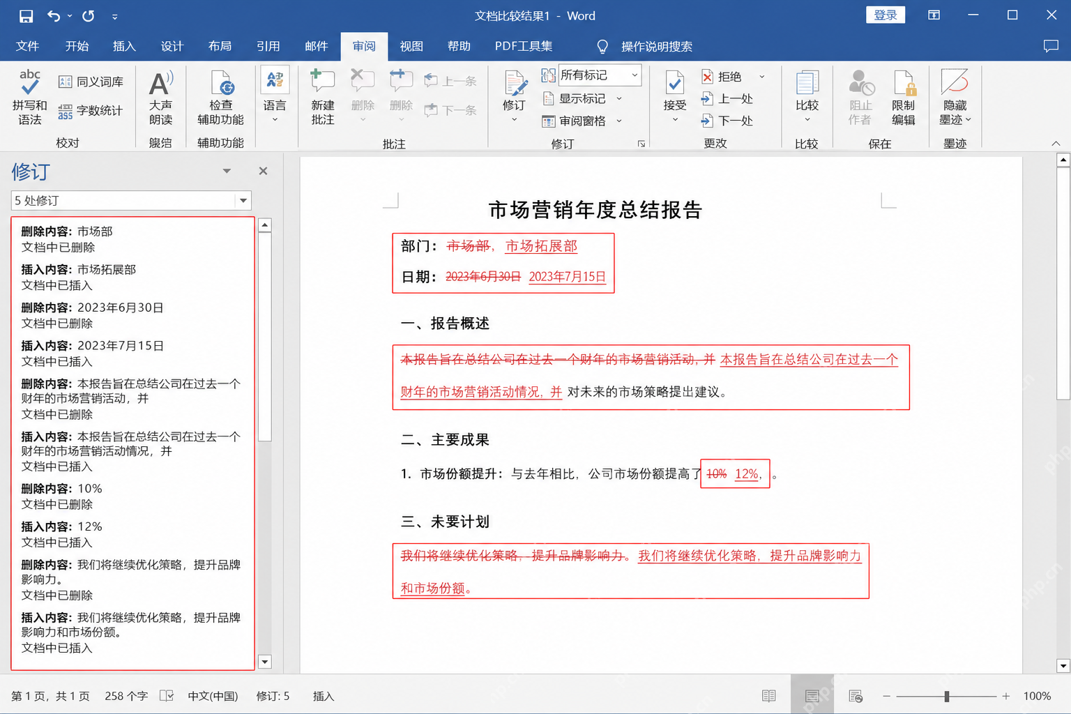Toggle 插入 insert/overtype mode in status bar
Image resolution: width=1071 pixels, height=714 pixels.
tap(324, 696)
